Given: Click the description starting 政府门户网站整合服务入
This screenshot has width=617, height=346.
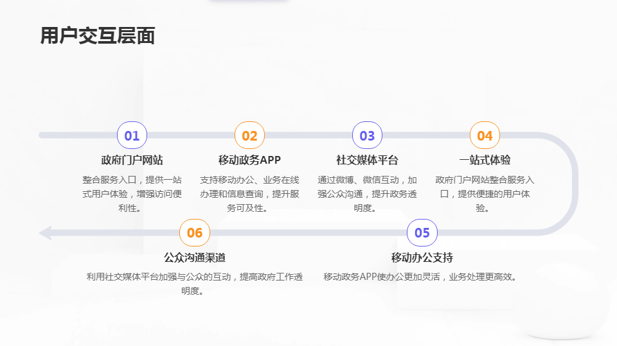Looking at the screenshot, I should pos(485,194).
